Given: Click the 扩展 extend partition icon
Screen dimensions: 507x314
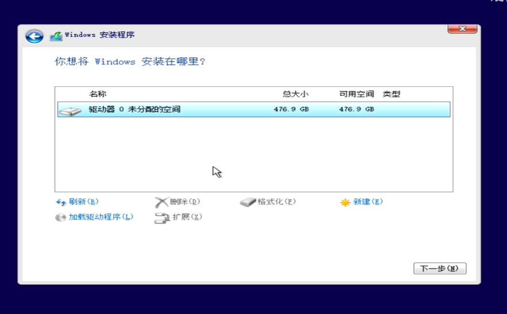Looking at the screenshot, I should click(x=162, y=218).
